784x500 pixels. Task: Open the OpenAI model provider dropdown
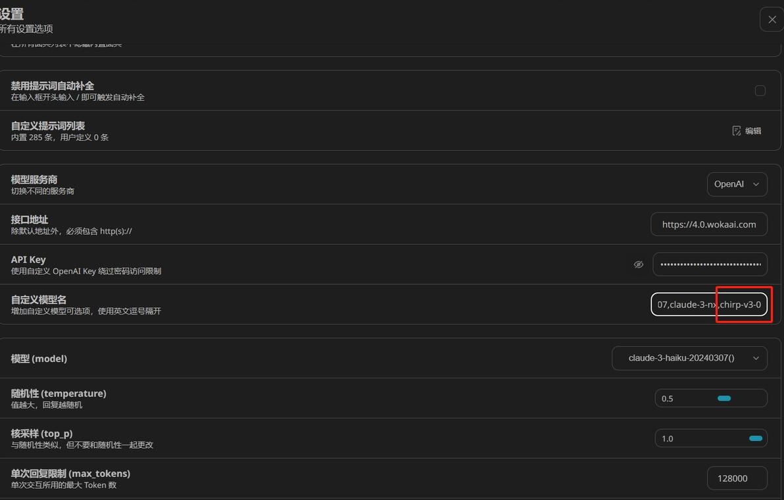click(x=737, y=184)
